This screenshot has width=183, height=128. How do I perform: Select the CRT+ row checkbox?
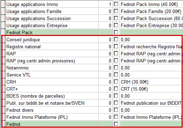tap(116, 89)
